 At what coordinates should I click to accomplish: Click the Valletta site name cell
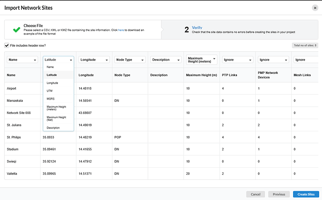(x=14, y=173)
